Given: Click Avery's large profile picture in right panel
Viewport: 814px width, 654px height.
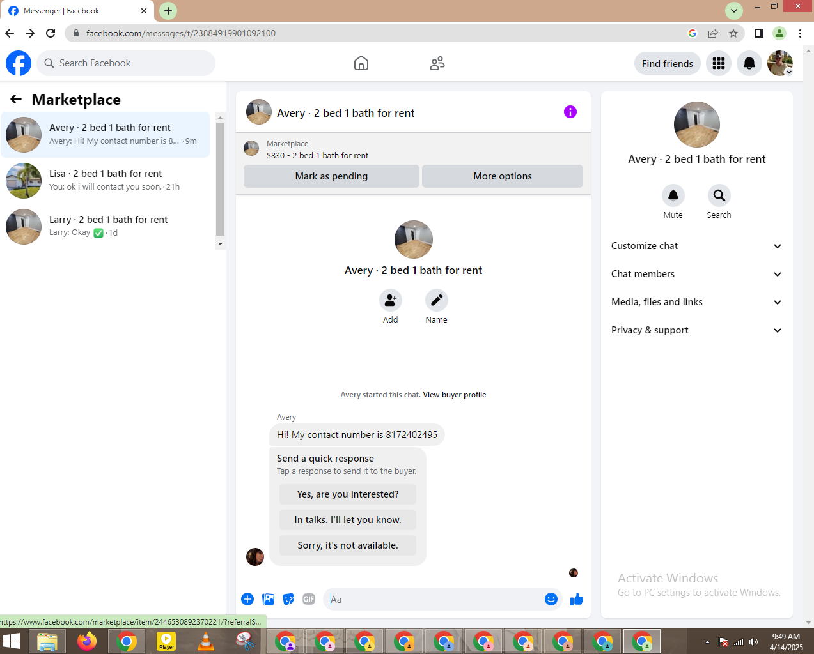Looking at the screenshot, I should tap(697, 125).
